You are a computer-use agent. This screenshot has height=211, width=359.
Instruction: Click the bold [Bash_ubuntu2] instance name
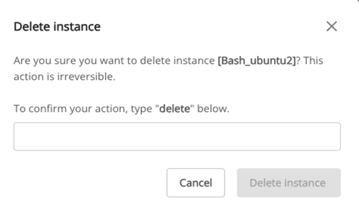[257, 61]
